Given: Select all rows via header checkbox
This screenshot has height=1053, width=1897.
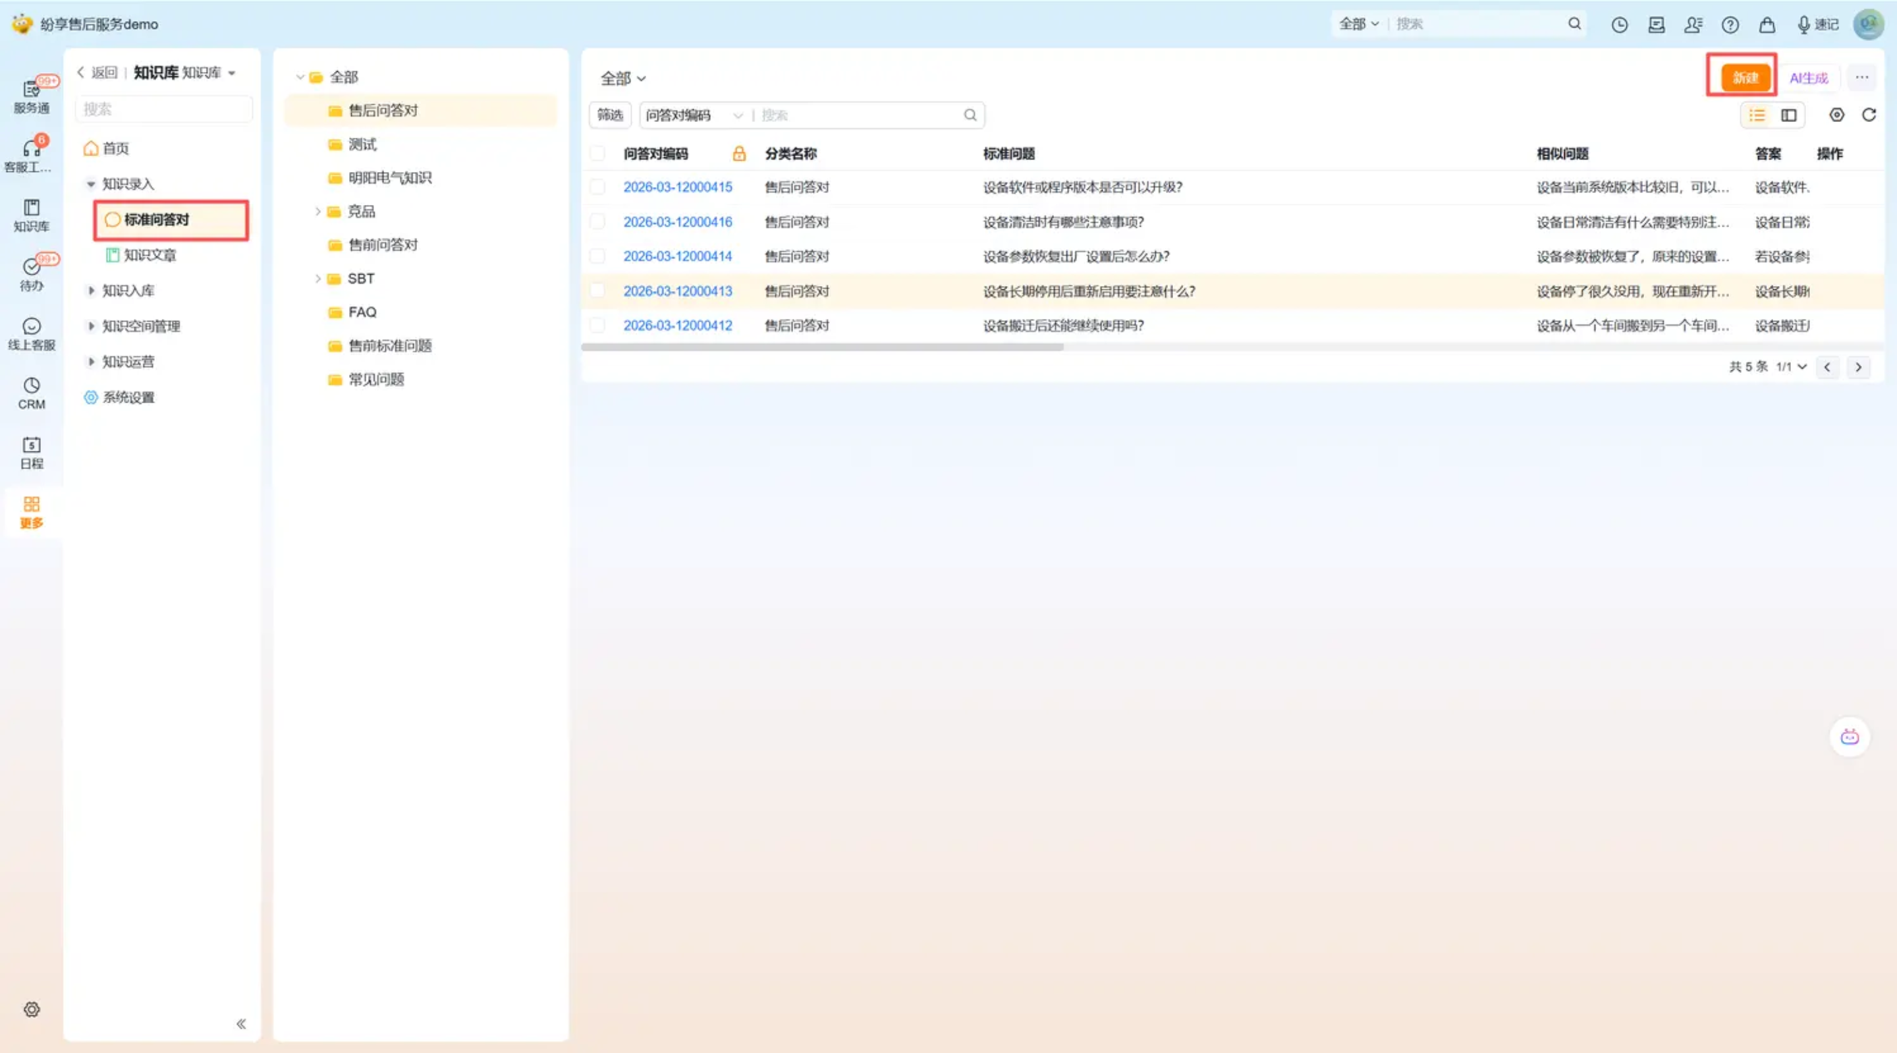Looking at the screenshot, I should coord(597,154).
